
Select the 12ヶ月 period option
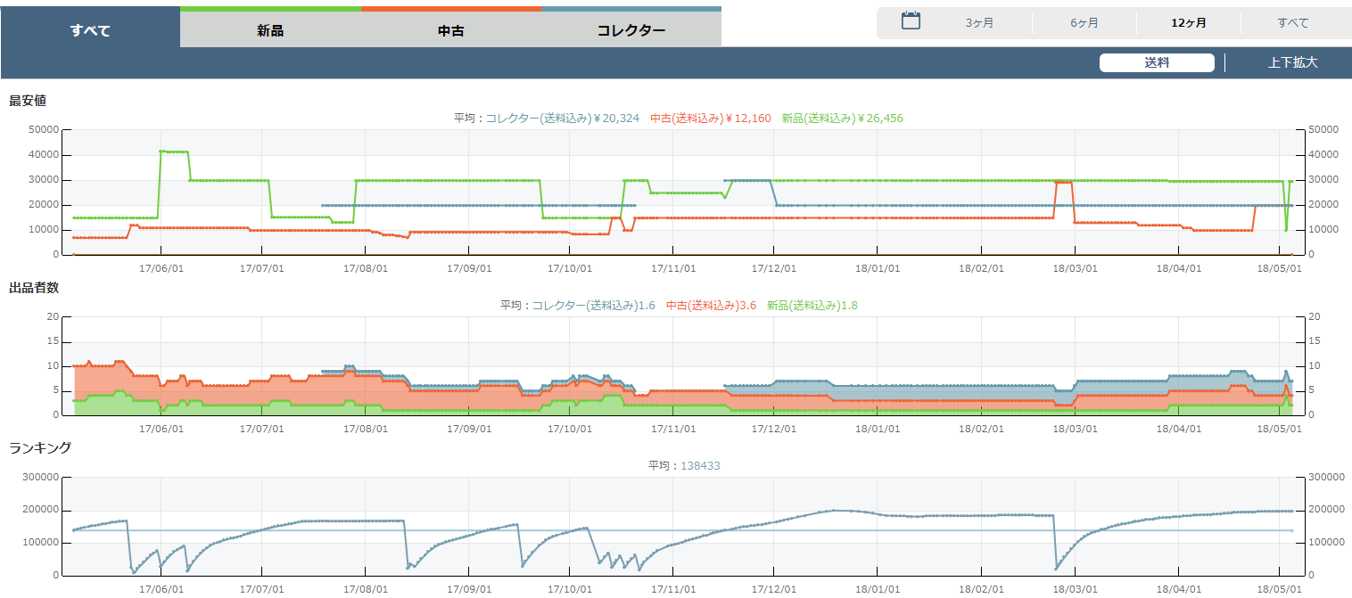point(1189,23)
